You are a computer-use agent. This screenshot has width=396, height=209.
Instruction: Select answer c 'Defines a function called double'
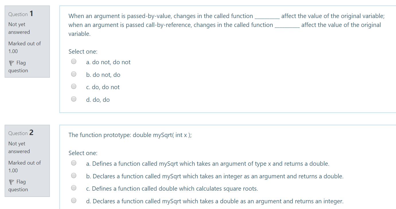(73, 187)
